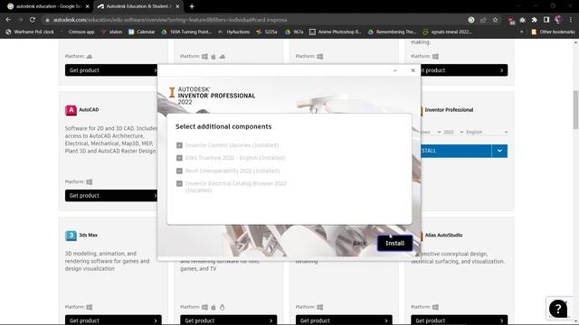The width and height of the screenshot is (579, 325).
Task: Click the autodesk.com address bar
Action: [x=255, y=20]
